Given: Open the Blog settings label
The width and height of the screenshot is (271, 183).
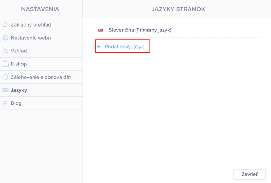Looking at the screenshot, I should coord(16,103).
